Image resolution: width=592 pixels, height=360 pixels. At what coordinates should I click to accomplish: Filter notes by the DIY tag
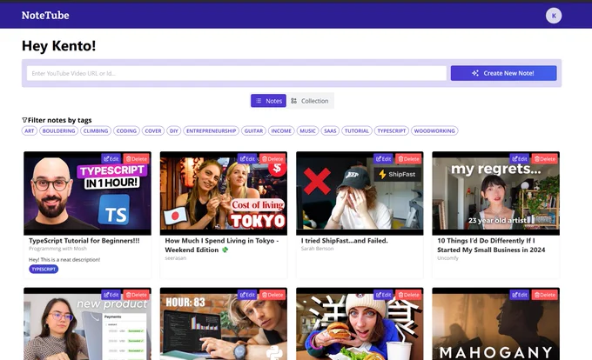pos(173,130)
